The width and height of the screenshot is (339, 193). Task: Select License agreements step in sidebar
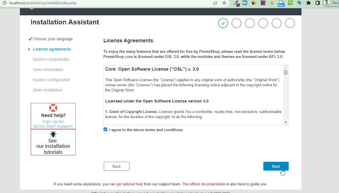(52, 49)
